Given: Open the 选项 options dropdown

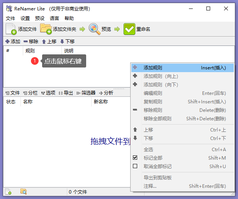Looking at the screenshot, I should click(x=48, y=93).
